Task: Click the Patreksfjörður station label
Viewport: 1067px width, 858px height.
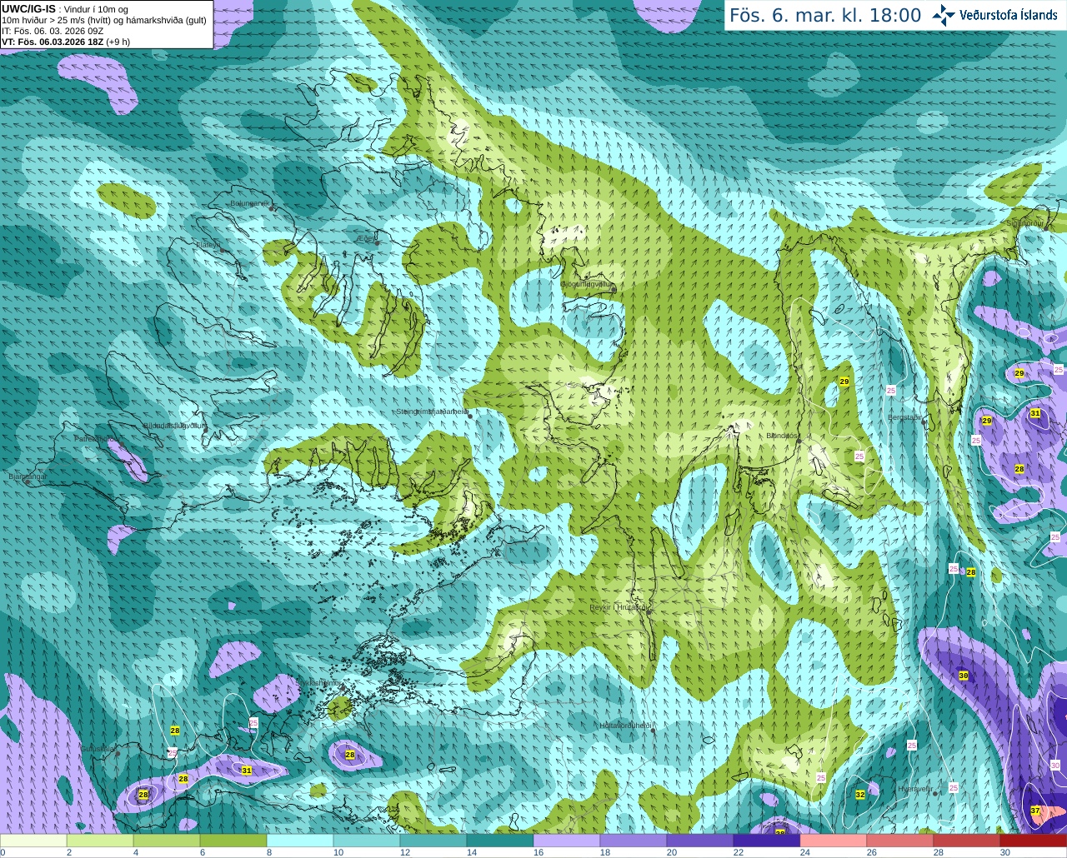Action: tap(98, 438)
